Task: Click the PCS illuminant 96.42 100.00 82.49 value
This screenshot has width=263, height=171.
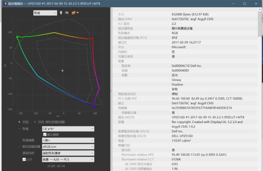Action: [x=207, y=99]
